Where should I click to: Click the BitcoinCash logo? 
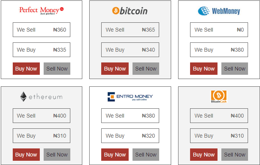point(219,97)
